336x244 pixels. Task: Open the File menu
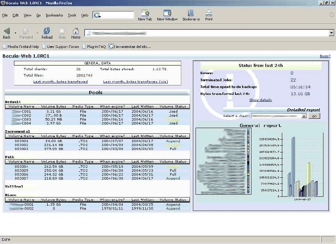pyautogui.click(x=5, y=15)
